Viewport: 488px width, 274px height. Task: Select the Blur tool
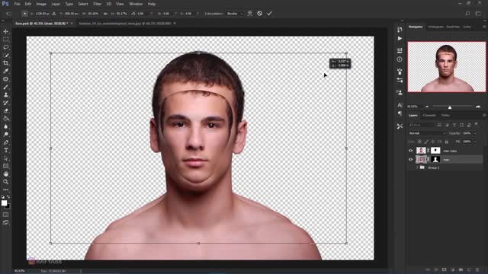coord(5,126)
